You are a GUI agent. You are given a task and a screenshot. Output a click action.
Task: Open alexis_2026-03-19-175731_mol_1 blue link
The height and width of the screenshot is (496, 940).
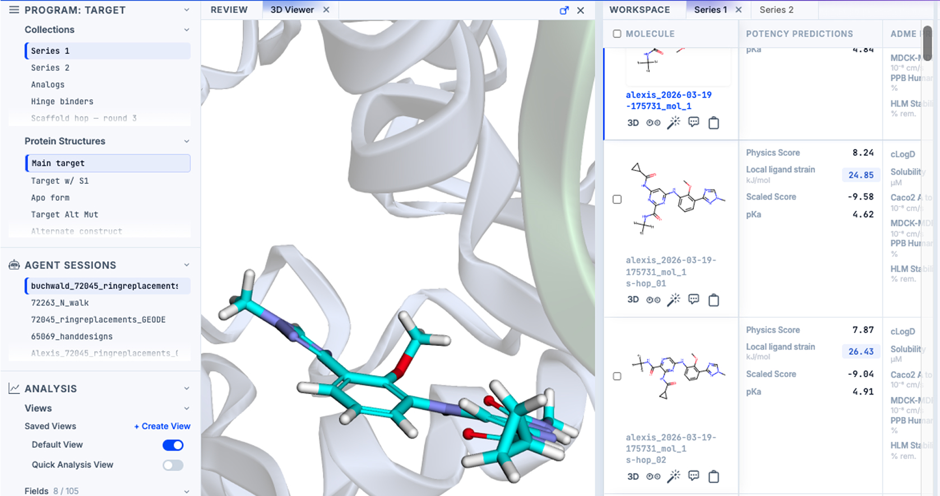(x=669, y=100)
